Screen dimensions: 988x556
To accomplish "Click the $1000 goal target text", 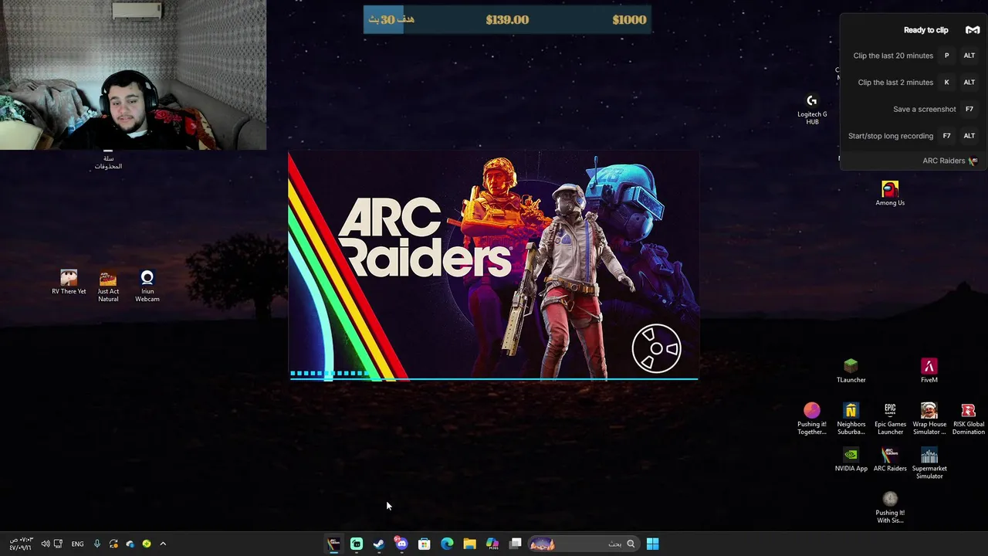I will pos(629,20).
